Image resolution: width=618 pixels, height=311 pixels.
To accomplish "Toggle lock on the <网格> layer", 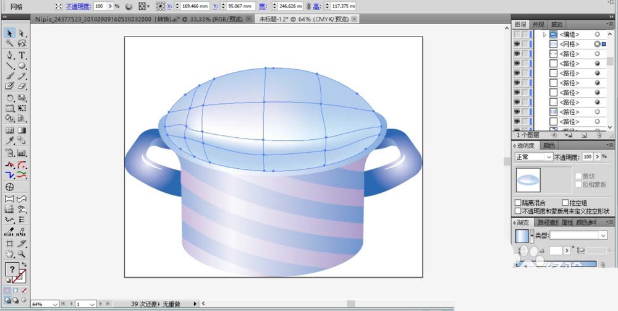I will [x=525, y=44].
